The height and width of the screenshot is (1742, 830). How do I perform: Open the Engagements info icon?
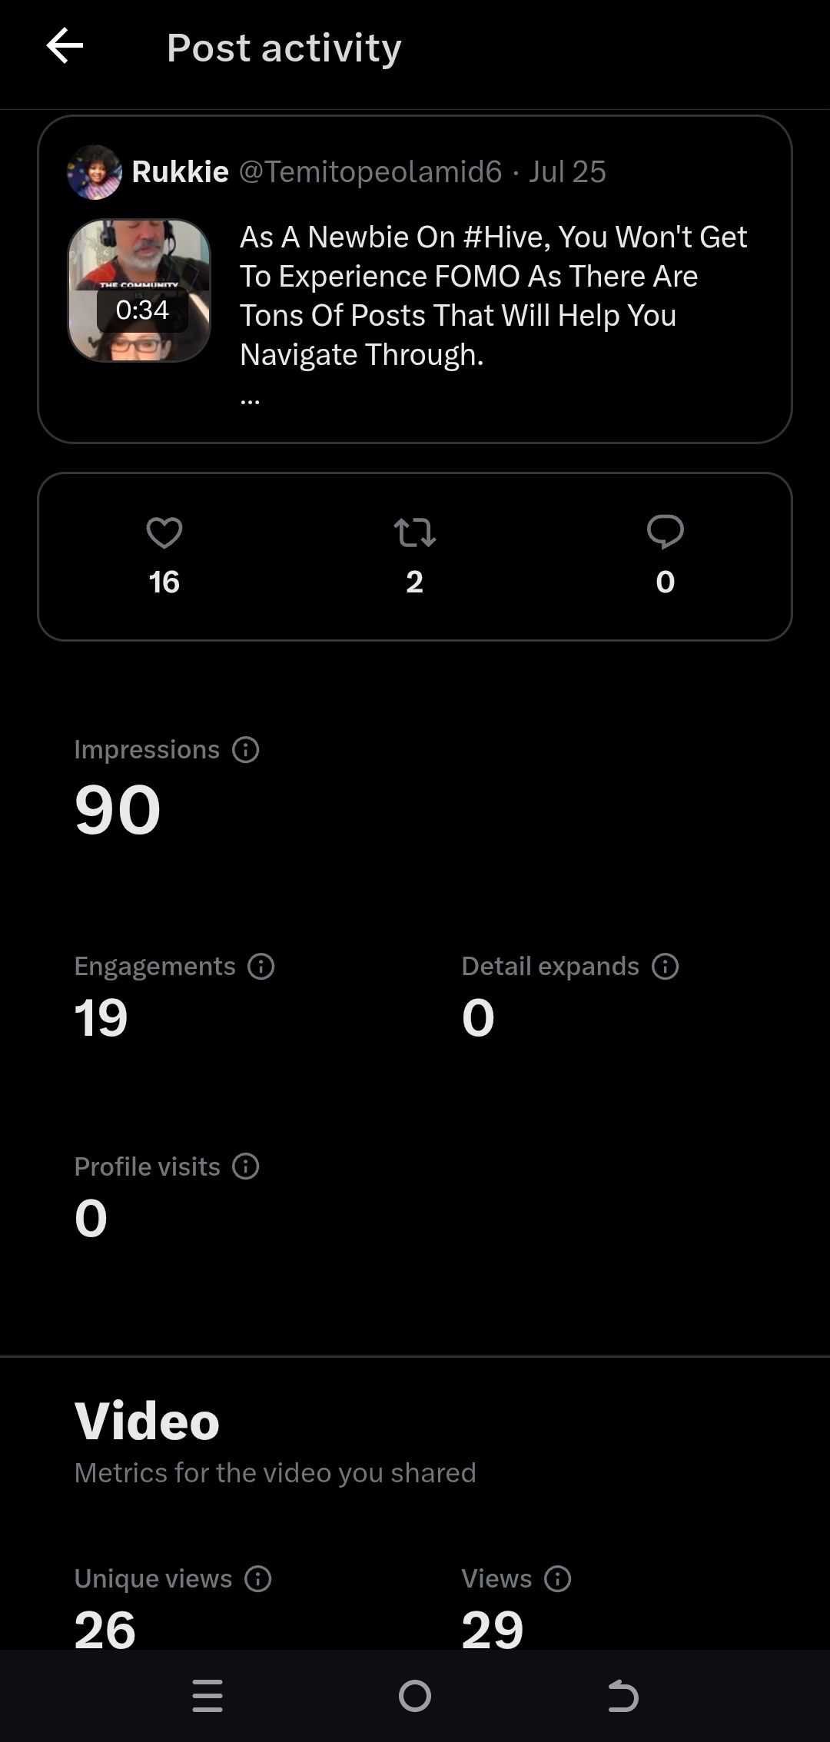point(261,966)
